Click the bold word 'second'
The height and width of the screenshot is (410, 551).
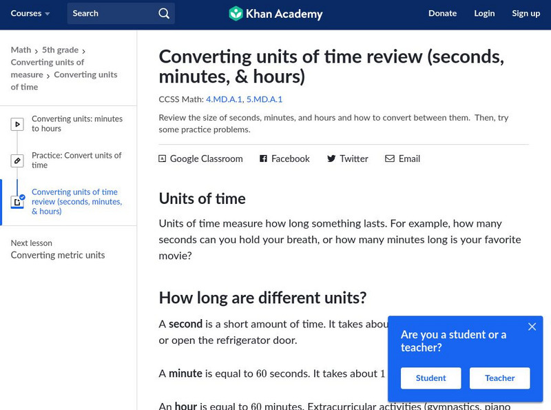(x=185, y=324)
